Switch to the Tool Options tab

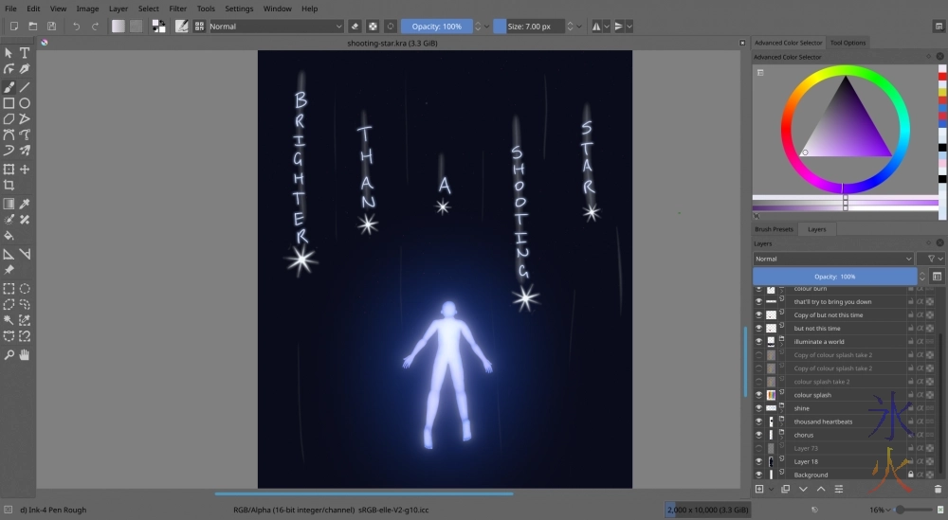[848, 43]
